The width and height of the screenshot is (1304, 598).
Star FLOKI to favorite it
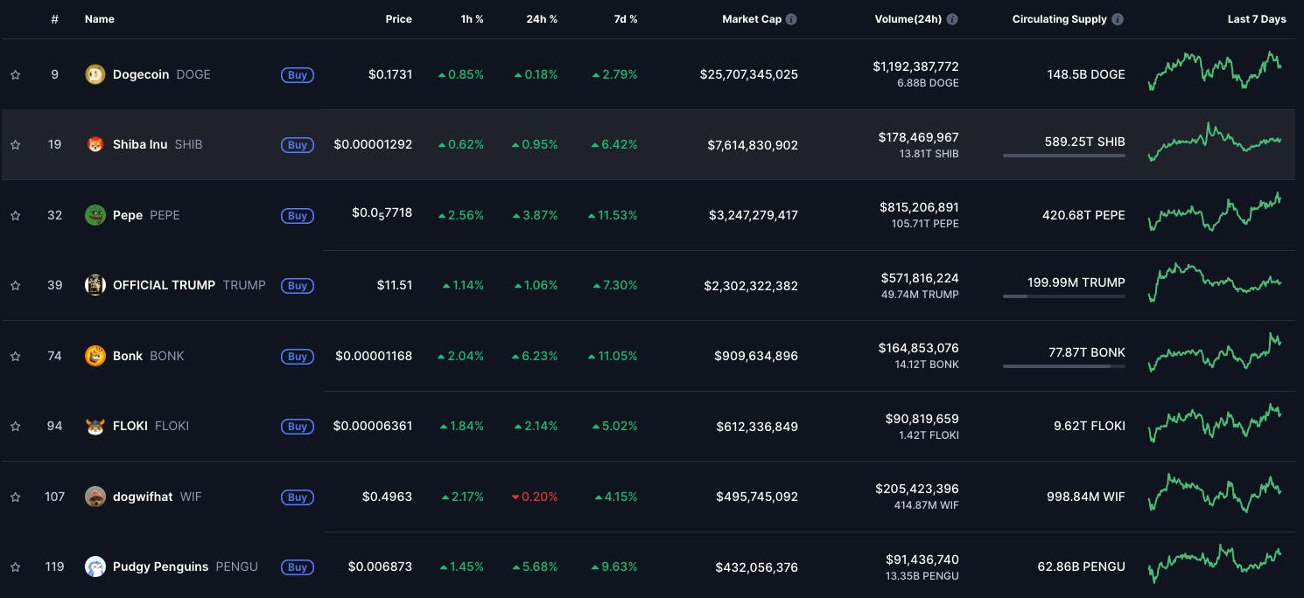tap(15, 426)
